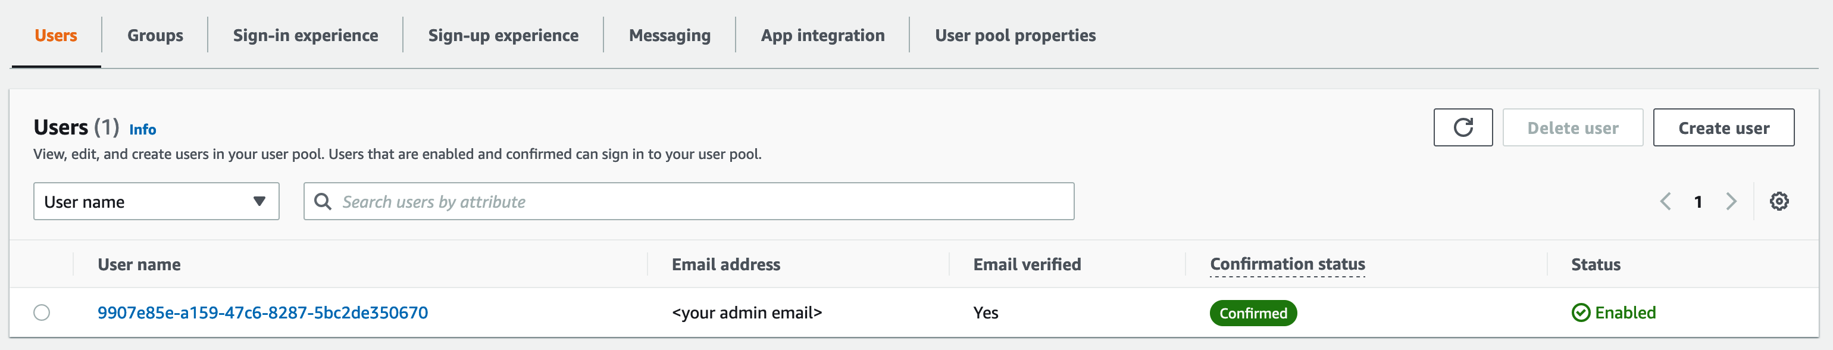The width and height of the screenshot is (1833, 350).
Task: Click the Enabled status checkmark icon
Action: click(1581, 313)
